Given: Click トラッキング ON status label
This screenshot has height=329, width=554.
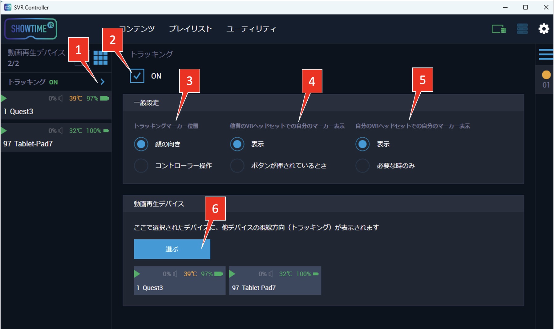Looking at the screenshot, I should pyautogui.click(x=33, y=82).
